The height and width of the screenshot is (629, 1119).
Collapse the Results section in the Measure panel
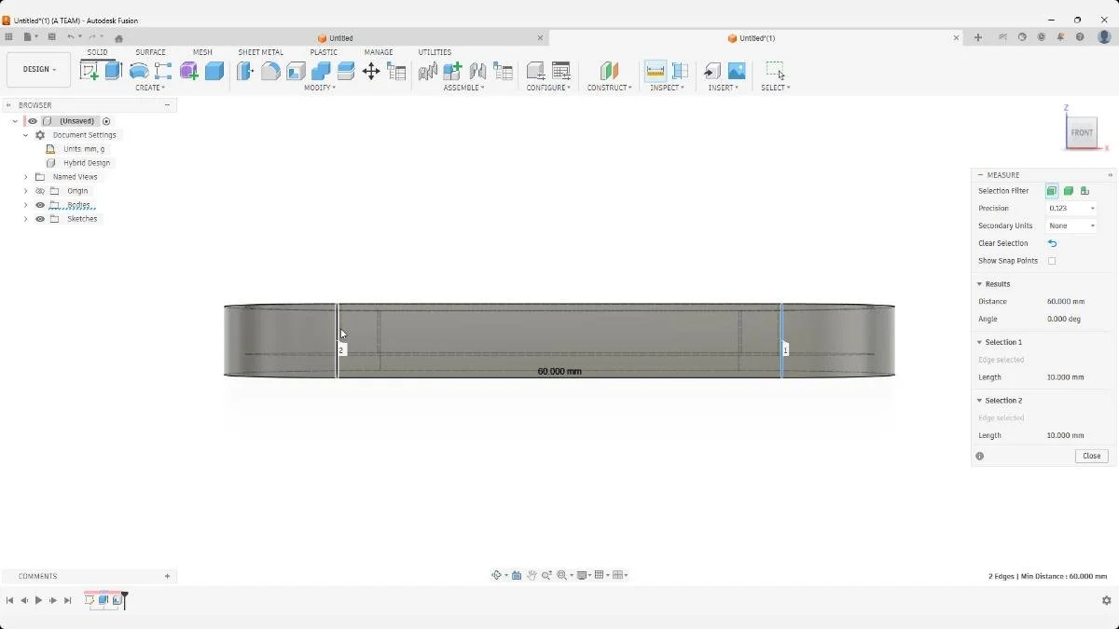point(980,283)
